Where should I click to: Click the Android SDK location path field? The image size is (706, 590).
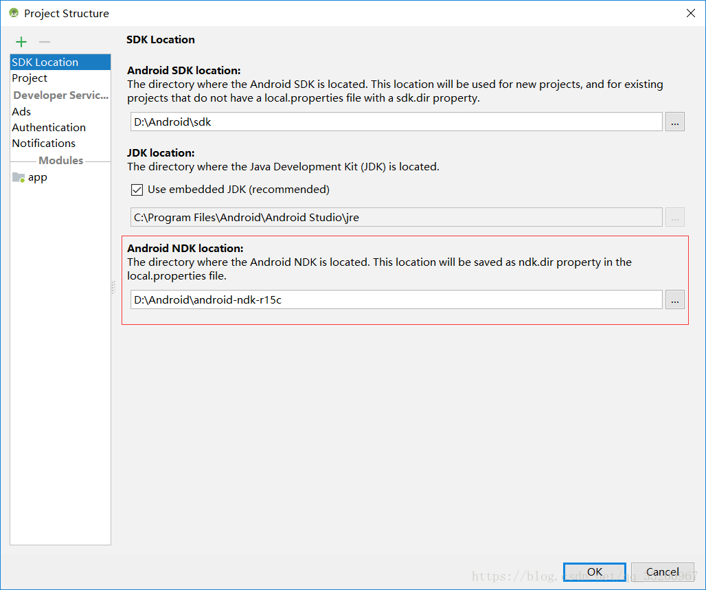tap(396, 122)
